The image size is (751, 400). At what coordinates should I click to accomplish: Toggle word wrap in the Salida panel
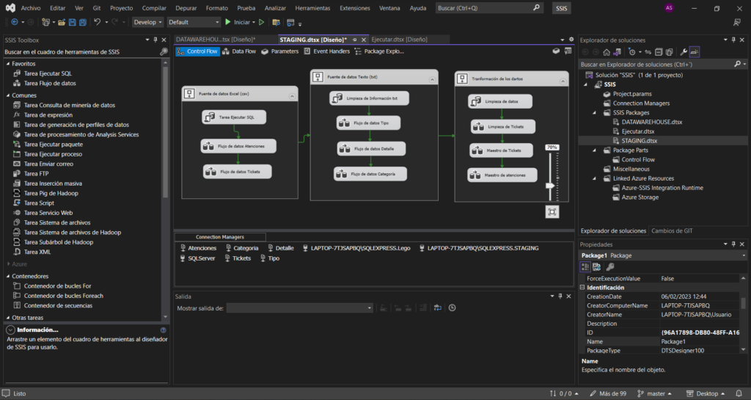pyautogui.click(x=436, y=308)
